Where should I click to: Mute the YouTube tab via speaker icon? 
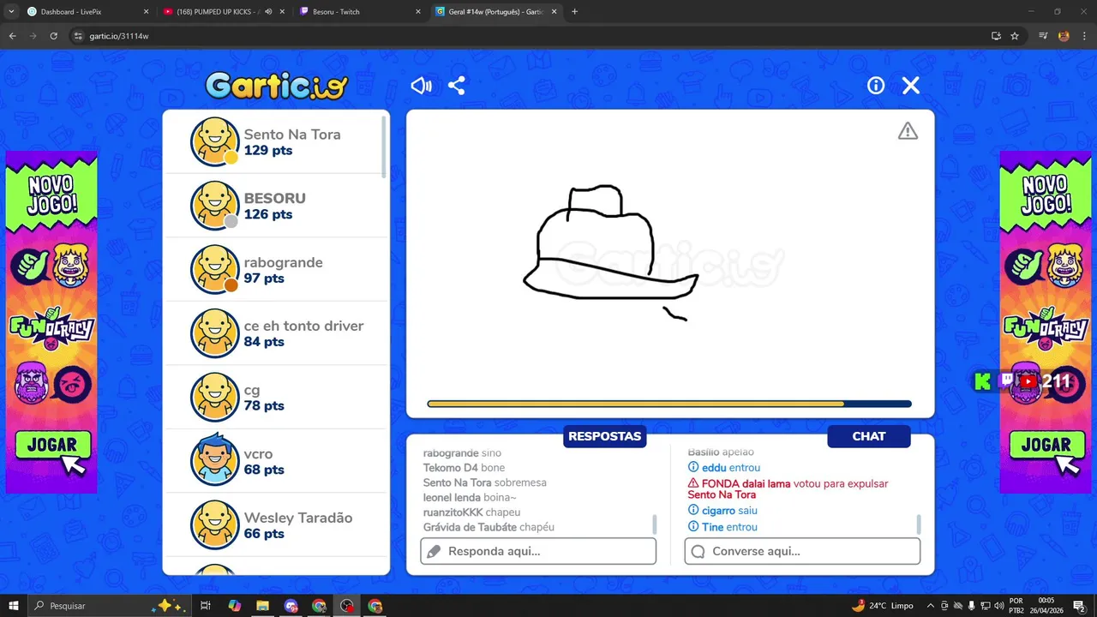(x=268, y=12)
